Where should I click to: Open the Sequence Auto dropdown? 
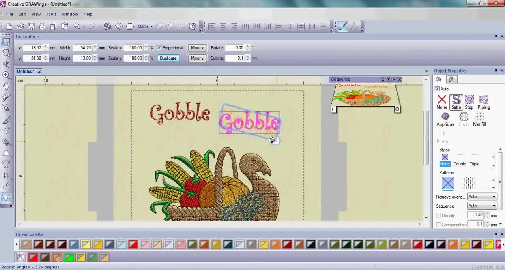click(x=494, y=206)
